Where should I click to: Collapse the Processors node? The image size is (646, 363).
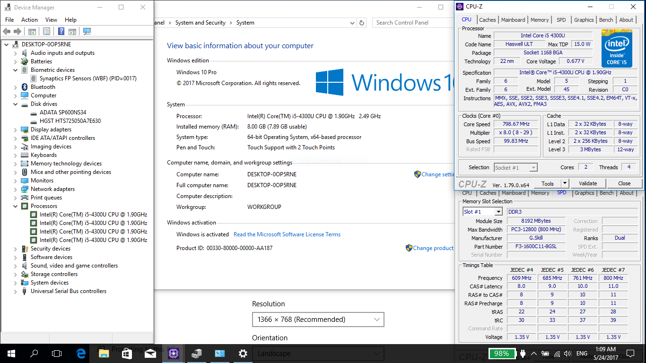pyautogui.click(x=16, y=206)
